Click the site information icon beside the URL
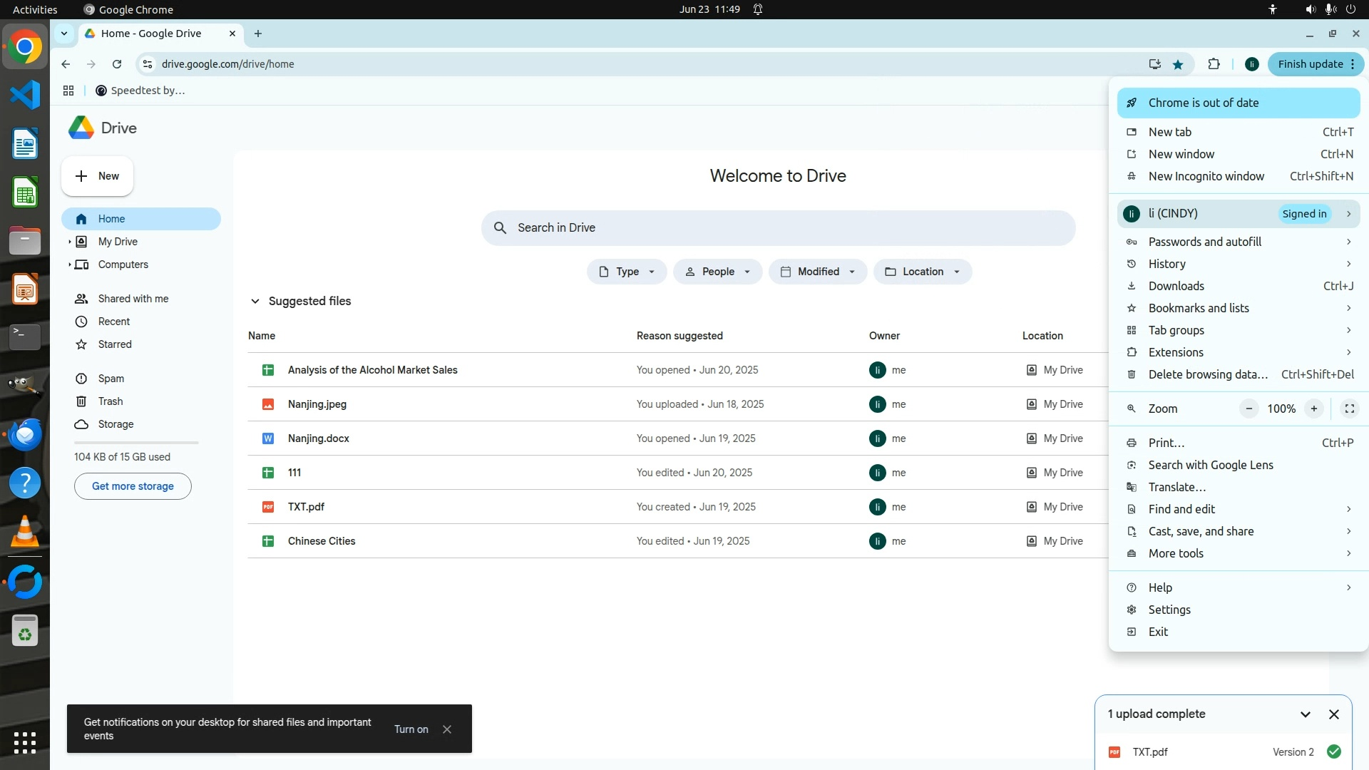Image resolution: width=1369 pixels, height=770 pixels. (147, 64)
